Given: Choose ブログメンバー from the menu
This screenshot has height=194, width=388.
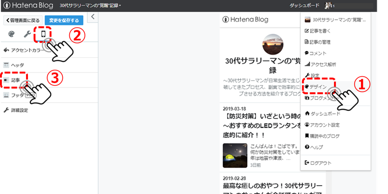Looking at the screenshot, I should (x=336, y=98).
